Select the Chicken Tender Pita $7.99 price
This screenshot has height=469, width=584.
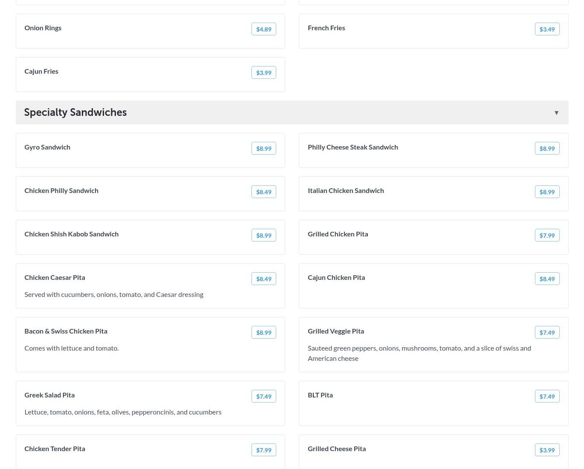click(x=263, y=450)
